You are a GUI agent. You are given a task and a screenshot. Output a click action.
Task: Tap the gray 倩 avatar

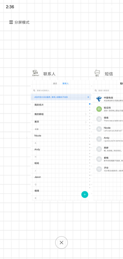(99, 119)
